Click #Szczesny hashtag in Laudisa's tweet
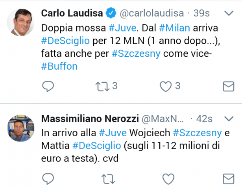The width and height of the screenshot is (242, 189). coord(136,54)
